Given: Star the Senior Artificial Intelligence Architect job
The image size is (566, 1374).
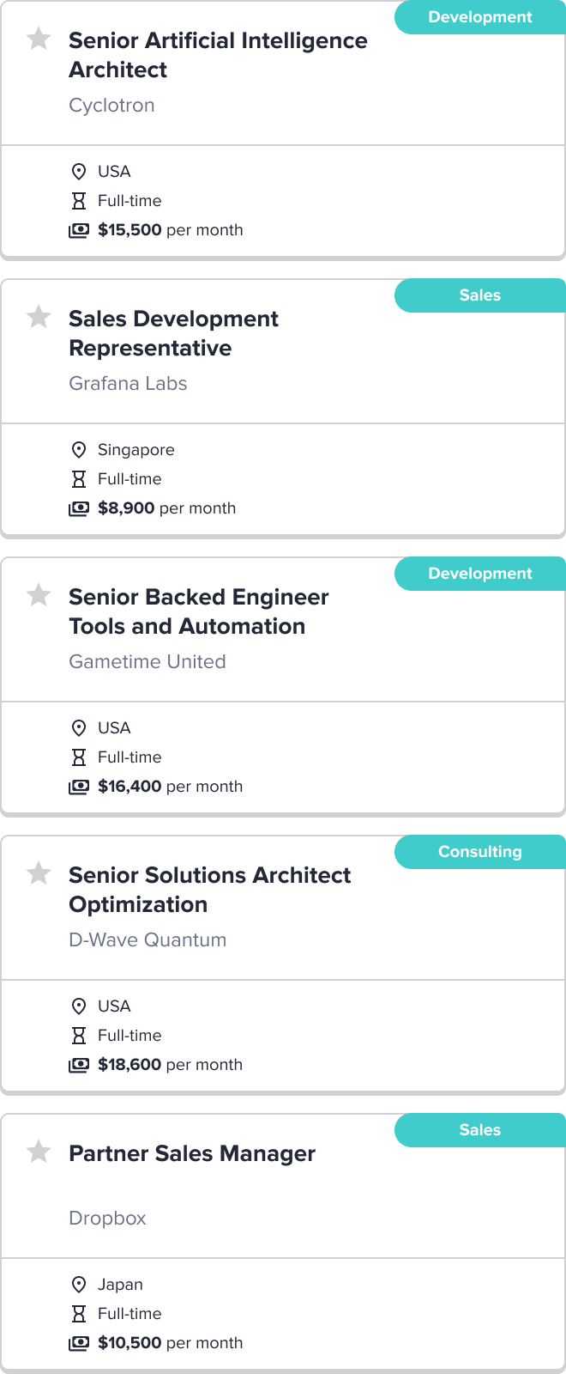Looking at the screenshot, I should [39, 39].
